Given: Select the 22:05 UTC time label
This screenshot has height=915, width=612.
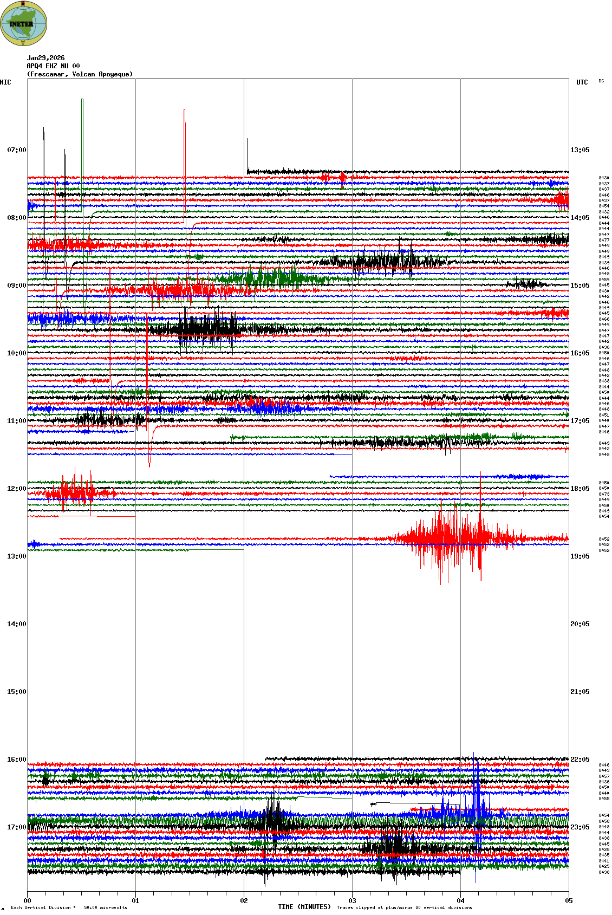Looking at the screenshot, I should (580, 760).
